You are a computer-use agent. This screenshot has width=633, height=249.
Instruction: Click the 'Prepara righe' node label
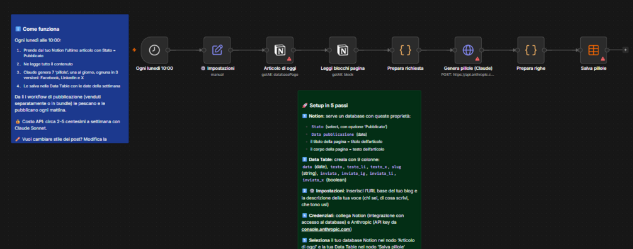(531, 69)
